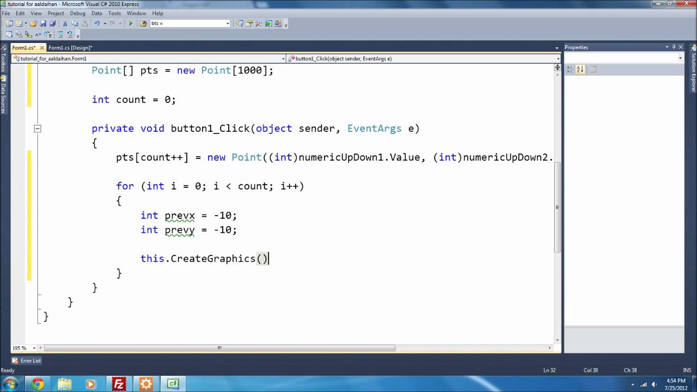
Task: Open the Windows Start menu
Action: 10,384
